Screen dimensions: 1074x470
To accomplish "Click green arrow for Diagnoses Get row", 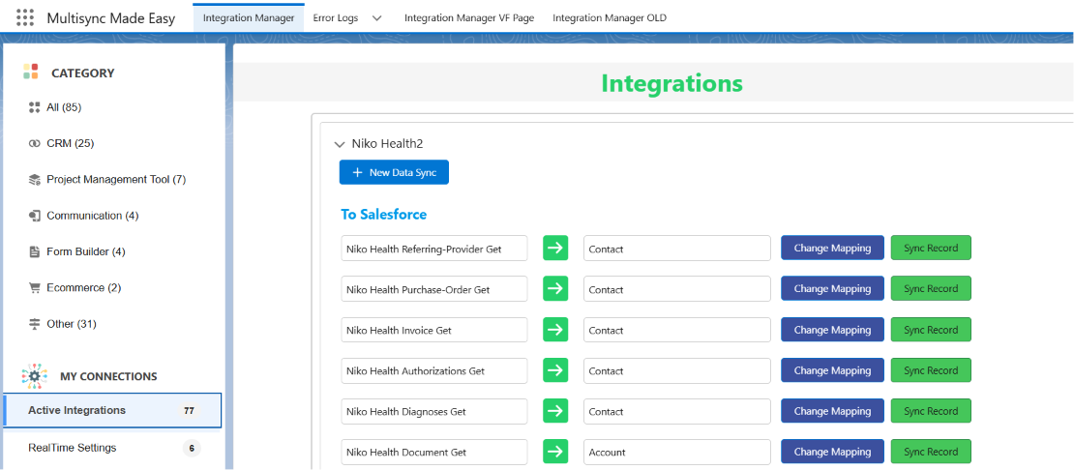I will [x=555, y=411].
